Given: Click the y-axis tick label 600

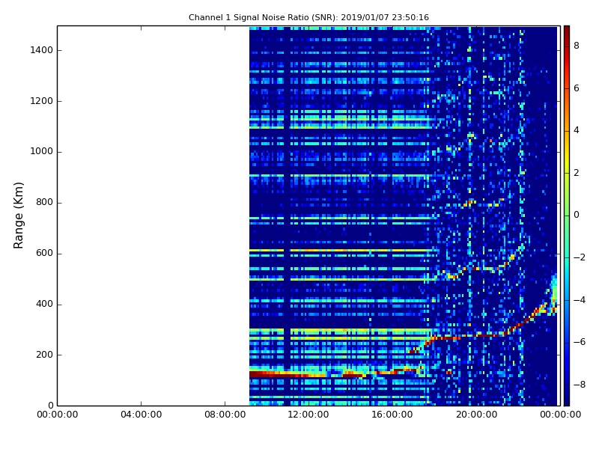Looking at the screenshot, I should tap(44, 253).
